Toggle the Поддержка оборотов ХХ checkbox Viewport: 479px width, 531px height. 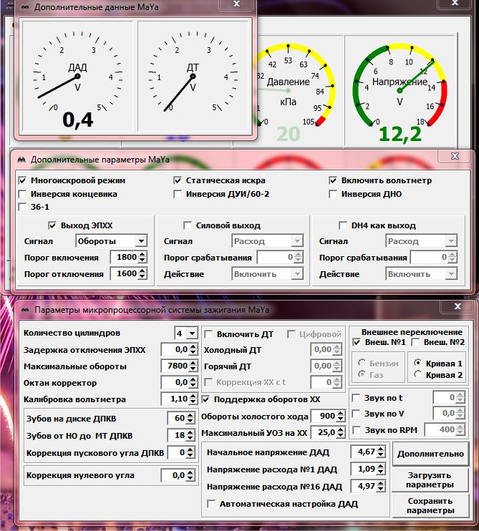pos(208,399)
